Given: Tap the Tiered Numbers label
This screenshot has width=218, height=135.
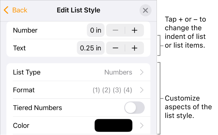Looking at the screenshot, I should [38, 108].
